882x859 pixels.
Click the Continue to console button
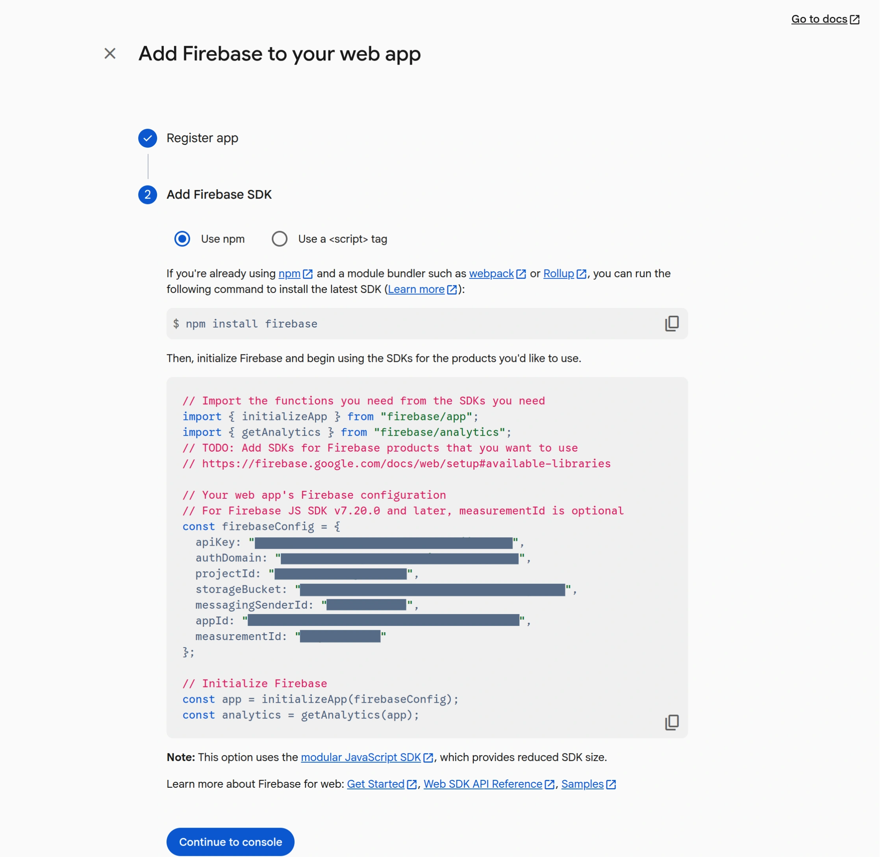pos(231,844)
